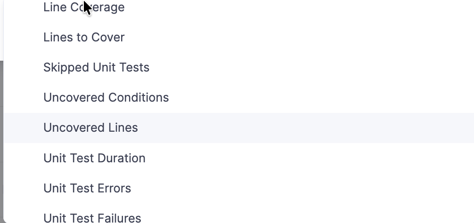Set the metric to Unit Test Failures

pyautogui.click(x=92, y=218)
